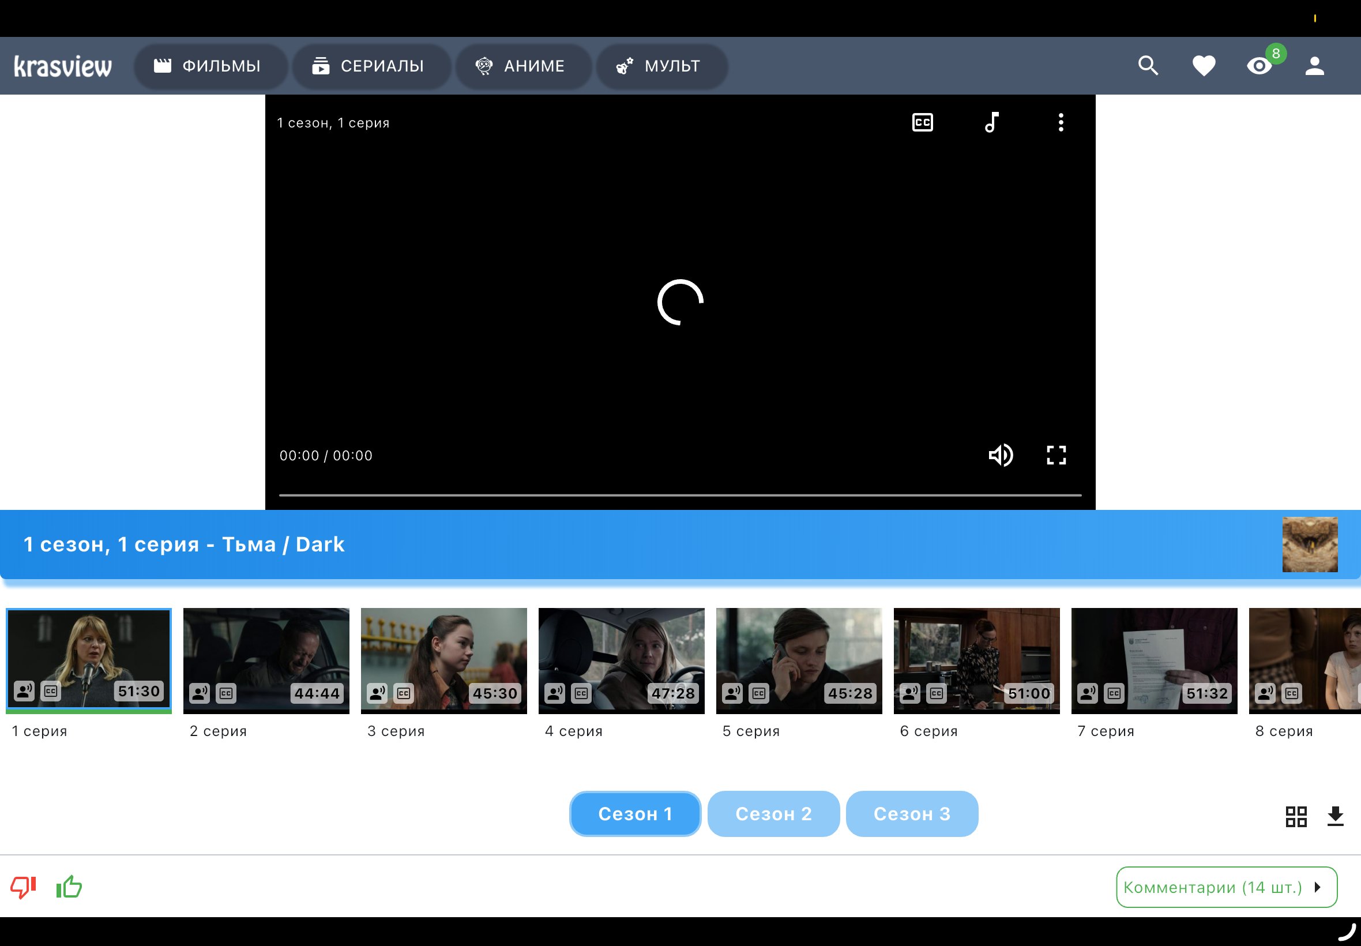This screenshot has height=946, width=1361.
Task: Toggle subtitles CC in player
Action: click(x=922, y=123)
